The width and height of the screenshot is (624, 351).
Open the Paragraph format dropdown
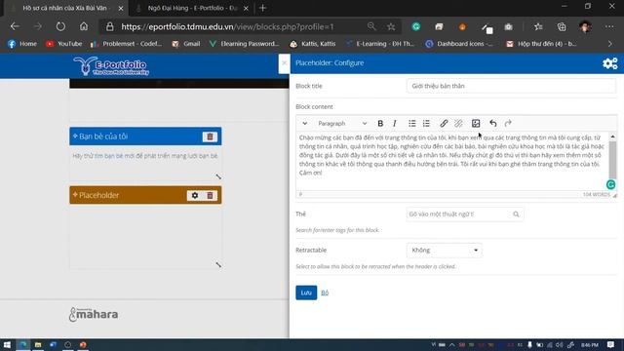pos(342,124)
